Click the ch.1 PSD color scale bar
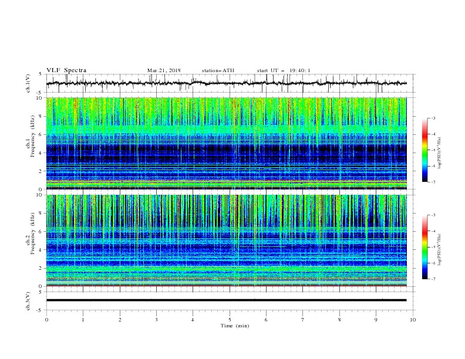The height and width of the screenshot is (359, 465). (425, 150)
